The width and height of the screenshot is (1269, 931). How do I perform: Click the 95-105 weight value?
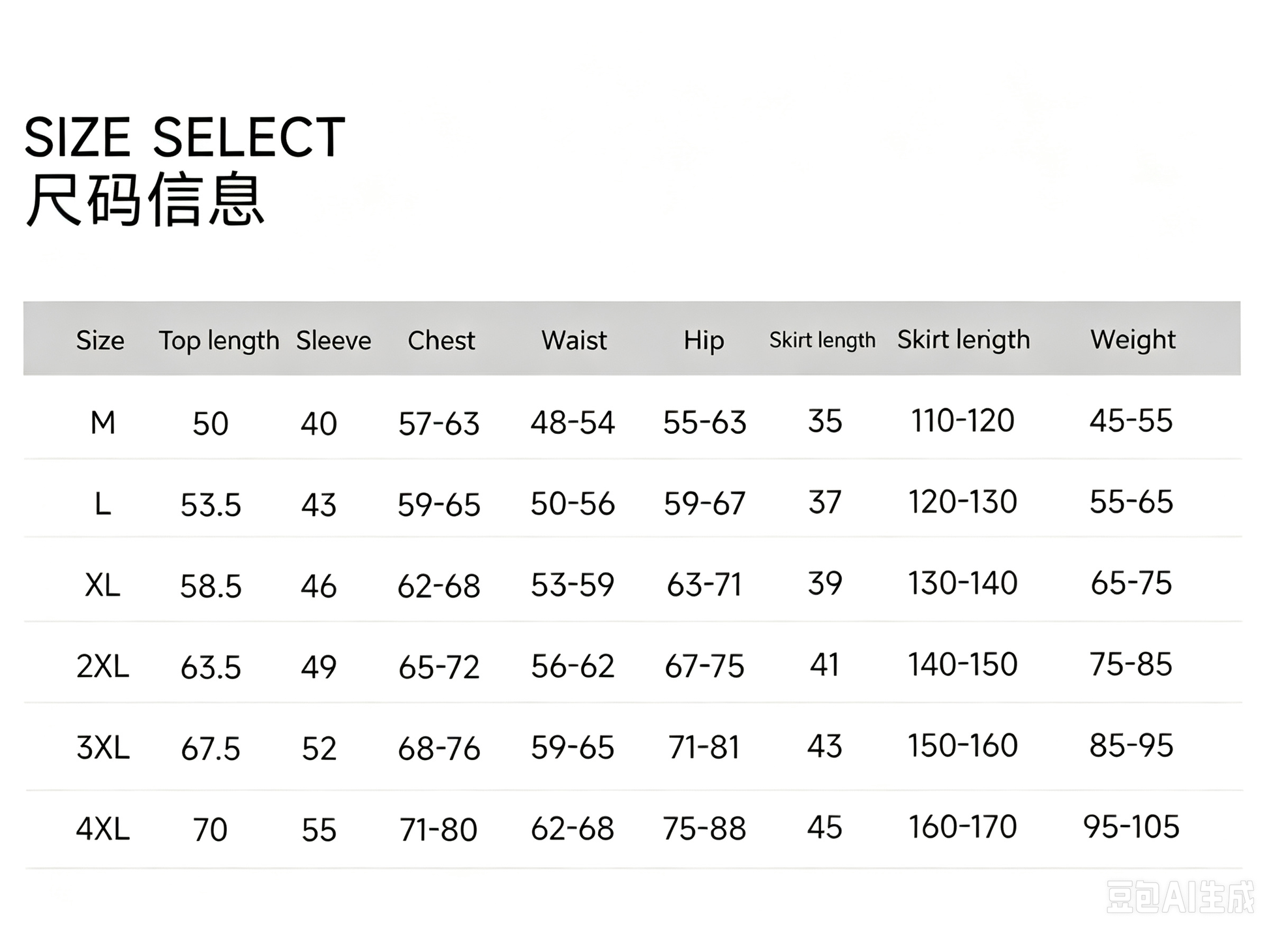pos(1131,827)
